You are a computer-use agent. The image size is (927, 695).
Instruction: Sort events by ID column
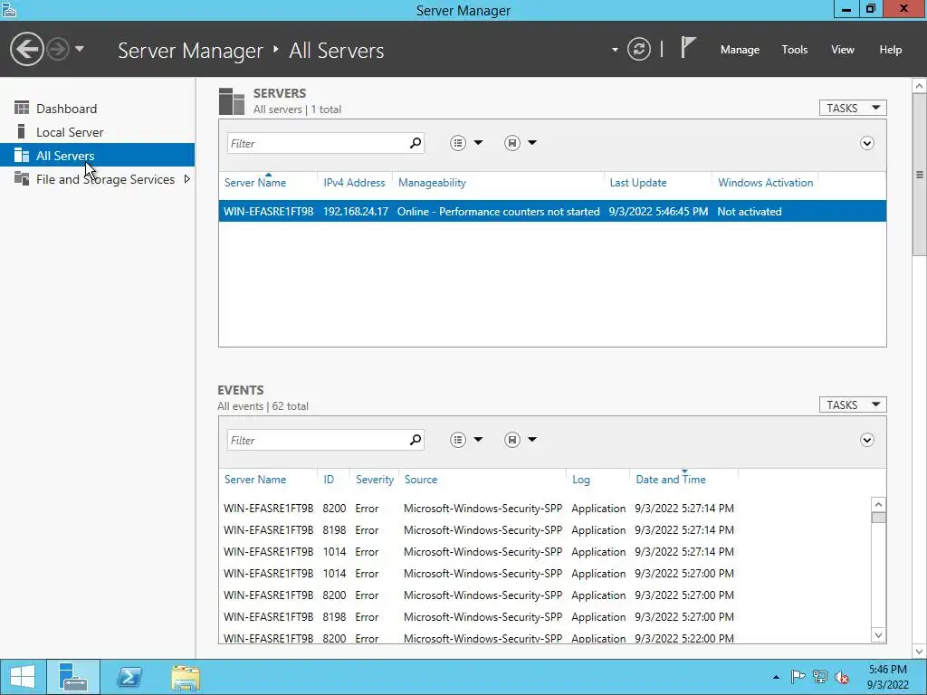pos(329,480)
